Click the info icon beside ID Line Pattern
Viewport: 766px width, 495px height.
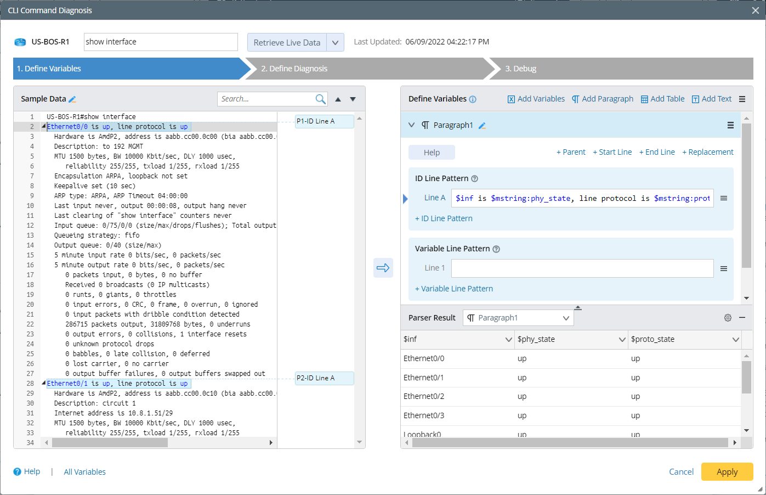tap(475, 178)
